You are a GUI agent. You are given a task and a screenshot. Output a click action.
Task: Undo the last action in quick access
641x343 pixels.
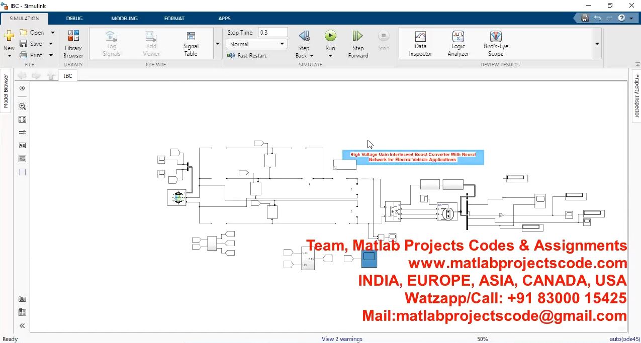pos(597,18)
